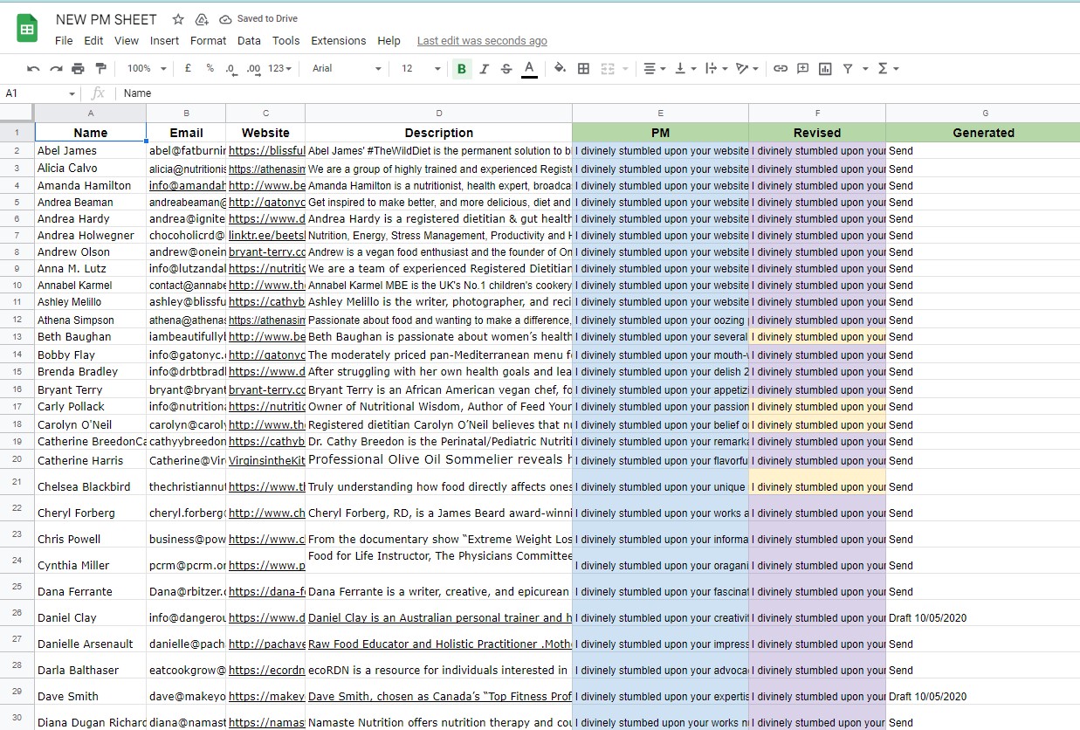The image size is (1080, 730).
Task: Select the PM header cell
Action: click(x=660, y=133)
